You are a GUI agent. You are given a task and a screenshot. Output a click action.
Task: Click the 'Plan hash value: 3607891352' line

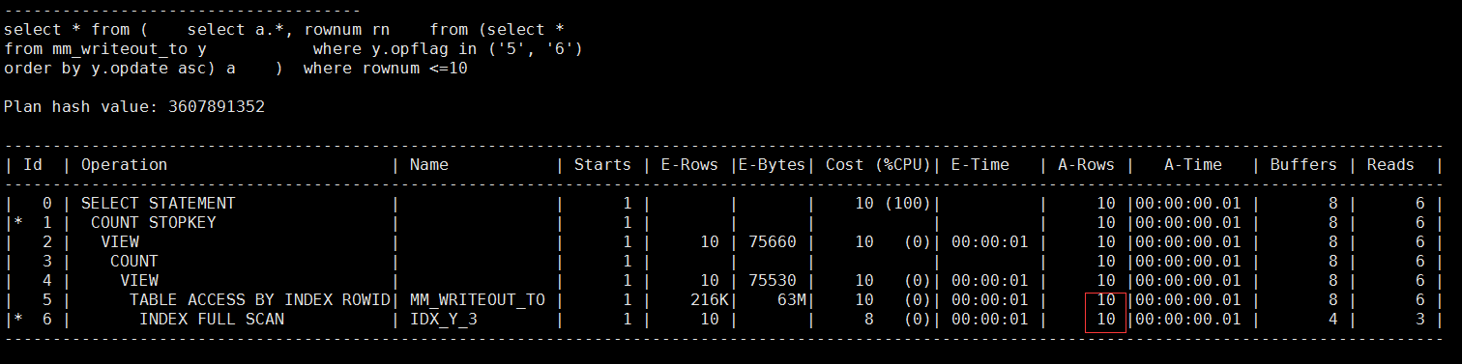[x=134, y=107]
